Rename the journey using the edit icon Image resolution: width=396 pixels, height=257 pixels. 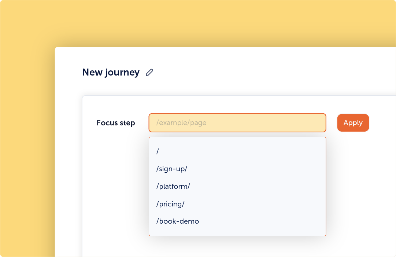click(149, 73)
